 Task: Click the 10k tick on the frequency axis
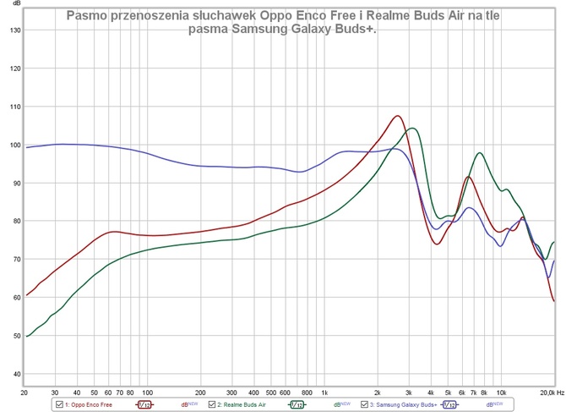[502, 393]
